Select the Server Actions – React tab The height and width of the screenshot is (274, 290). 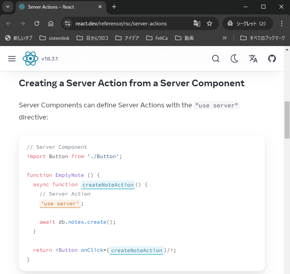[61, 7]
